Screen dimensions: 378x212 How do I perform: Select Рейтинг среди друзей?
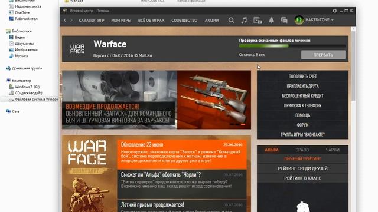302,168
